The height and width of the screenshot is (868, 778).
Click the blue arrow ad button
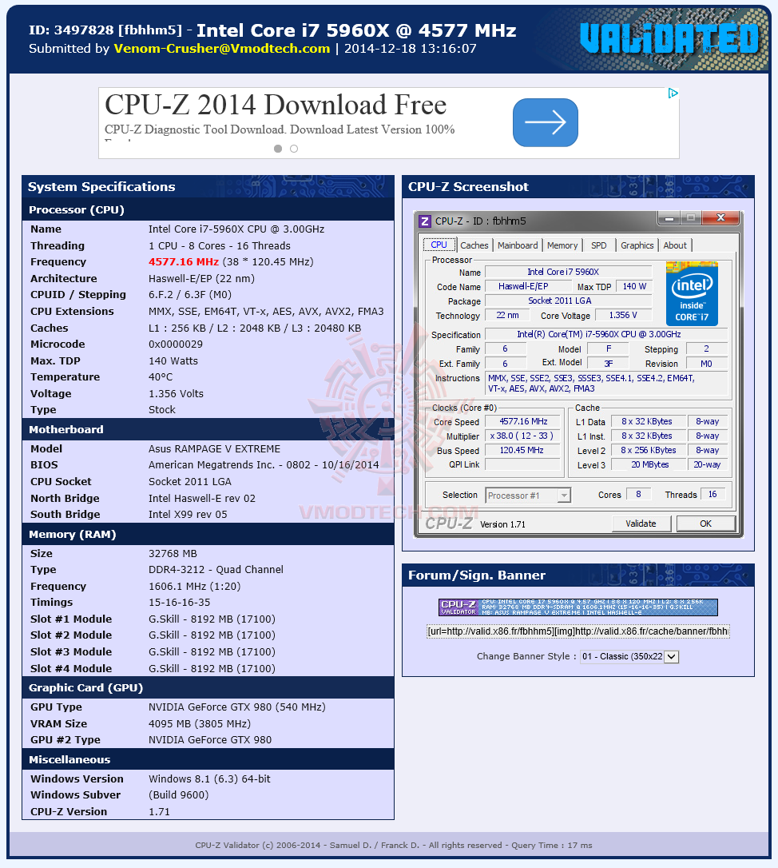(x=545, y=122)
